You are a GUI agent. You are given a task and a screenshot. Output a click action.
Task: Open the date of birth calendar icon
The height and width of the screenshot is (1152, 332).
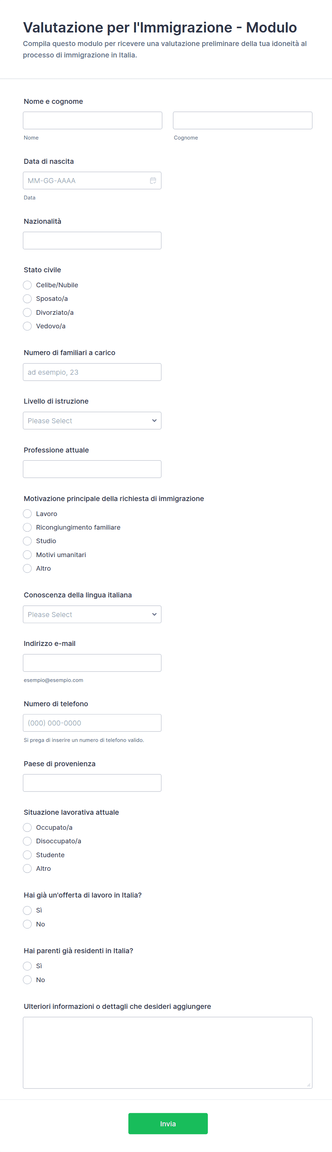[153, 181]
